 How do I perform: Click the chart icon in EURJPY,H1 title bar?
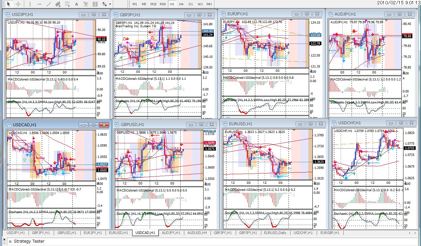pyautogui.click(x=224, y=14)
